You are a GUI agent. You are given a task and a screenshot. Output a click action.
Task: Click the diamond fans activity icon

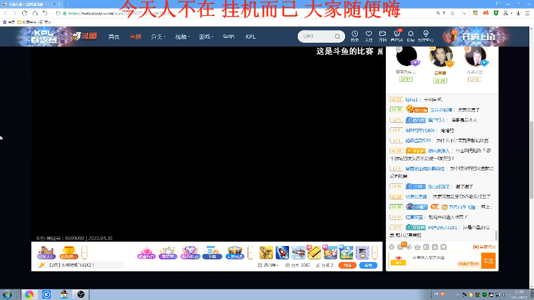coord(190,253)
